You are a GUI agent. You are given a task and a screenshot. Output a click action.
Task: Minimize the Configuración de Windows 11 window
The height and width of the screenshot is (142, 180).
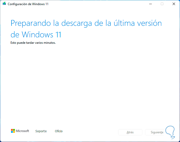click(151, 4)
